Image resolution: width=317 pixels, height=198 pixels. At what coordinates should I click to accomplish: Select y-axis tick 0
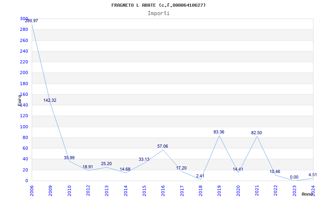click(27, 181)
